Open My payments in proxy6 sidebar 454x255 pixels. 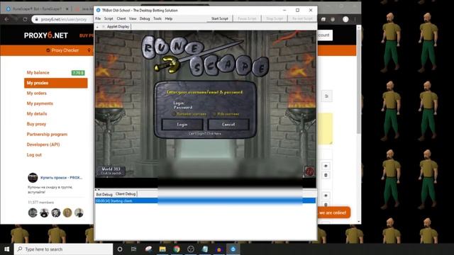click(40, 103)
